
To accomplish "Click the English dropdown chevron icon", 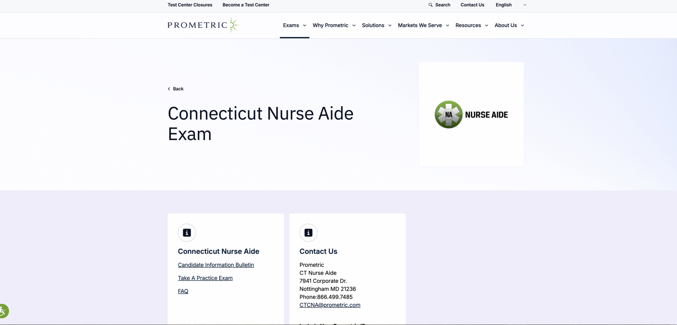I will pyautogui.click(x=524, y=5).
